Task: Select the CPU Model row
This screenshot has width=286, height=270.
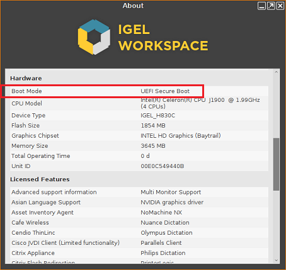Action: pos(139,103)
